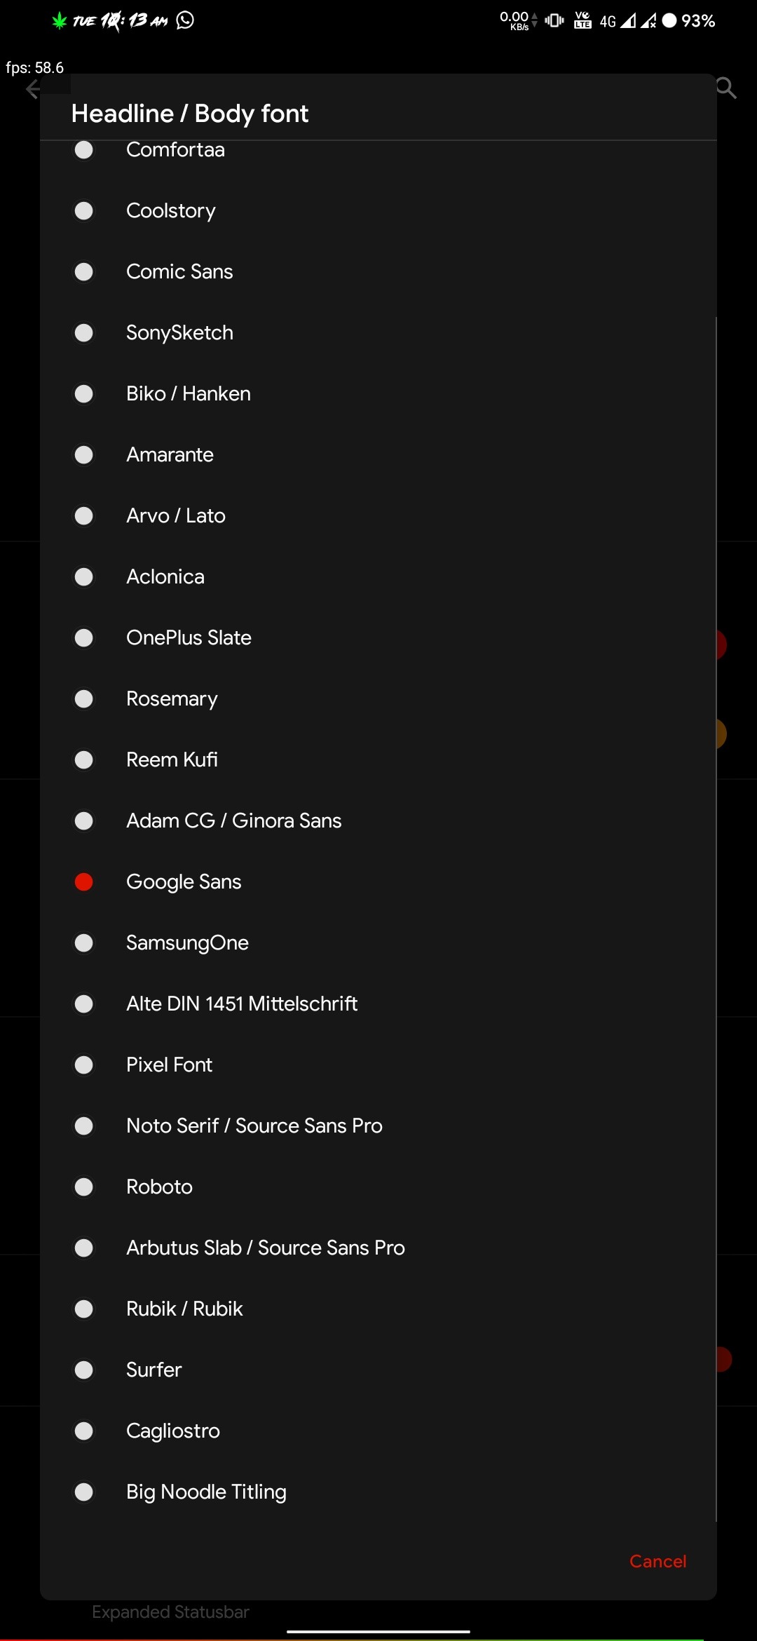Tap the VoLTE status icon
This screenshot has width=757, height=1641.
pos(582,20)
